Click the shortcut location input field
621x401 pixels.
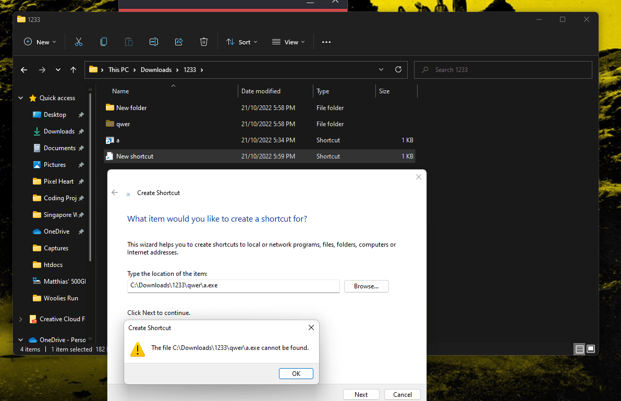pyautogui.click(x=233, y=286)
